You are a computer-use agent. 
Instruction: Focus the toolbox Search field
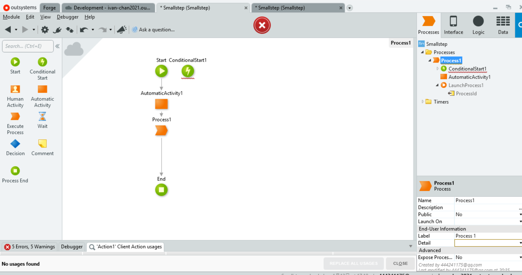[x=28, y=46]
